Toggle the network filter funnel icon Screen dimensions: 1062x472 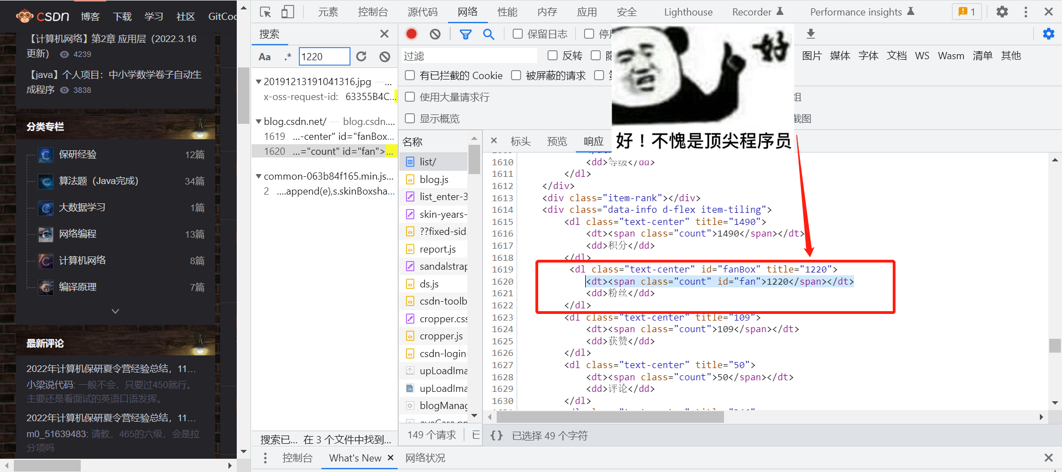[466, 34]
